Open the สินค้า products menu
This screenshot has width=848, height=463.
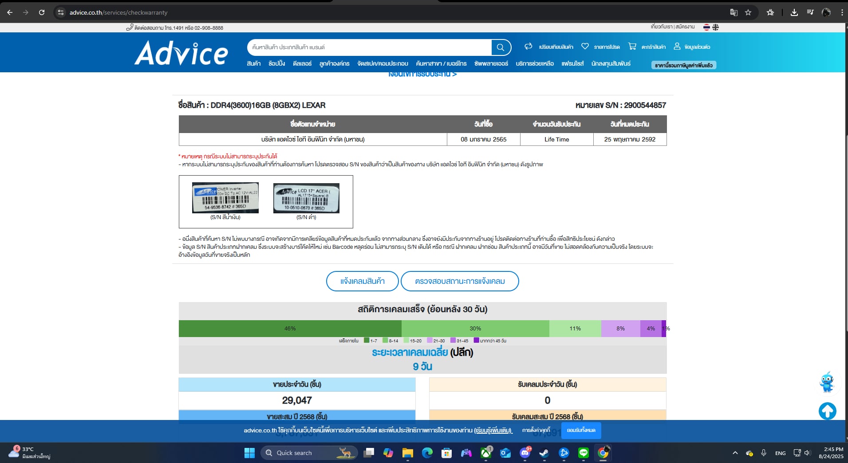tap(253, 64)
